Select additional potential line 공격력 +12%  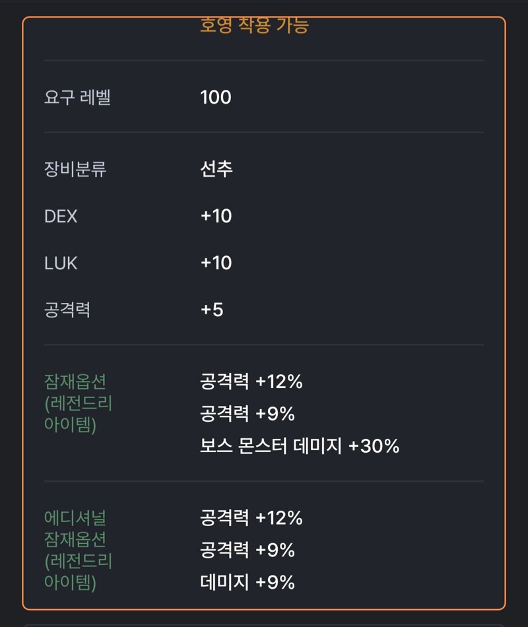click(251, 517)
